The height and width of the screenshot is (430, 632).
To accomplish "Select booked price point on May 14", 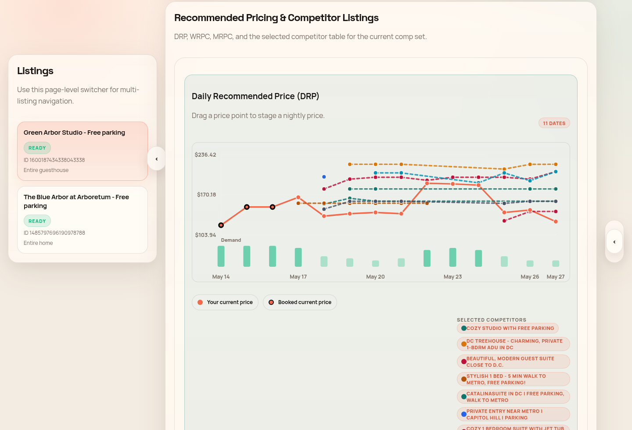I will 221,225.
